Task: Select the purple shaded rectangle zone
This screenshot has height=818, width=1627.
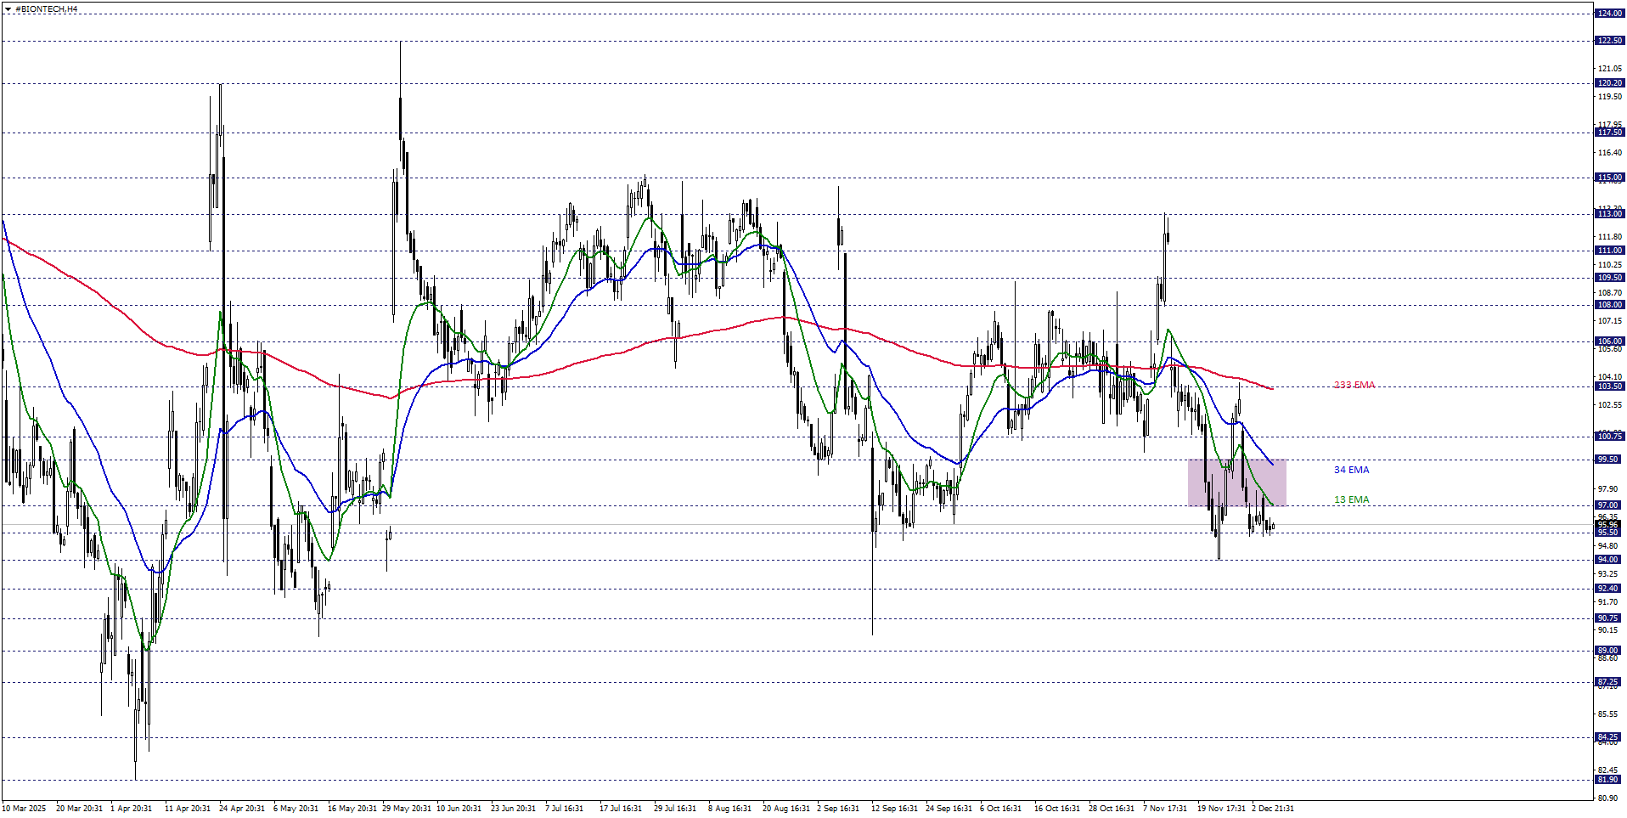Action: coord(1236,482)
